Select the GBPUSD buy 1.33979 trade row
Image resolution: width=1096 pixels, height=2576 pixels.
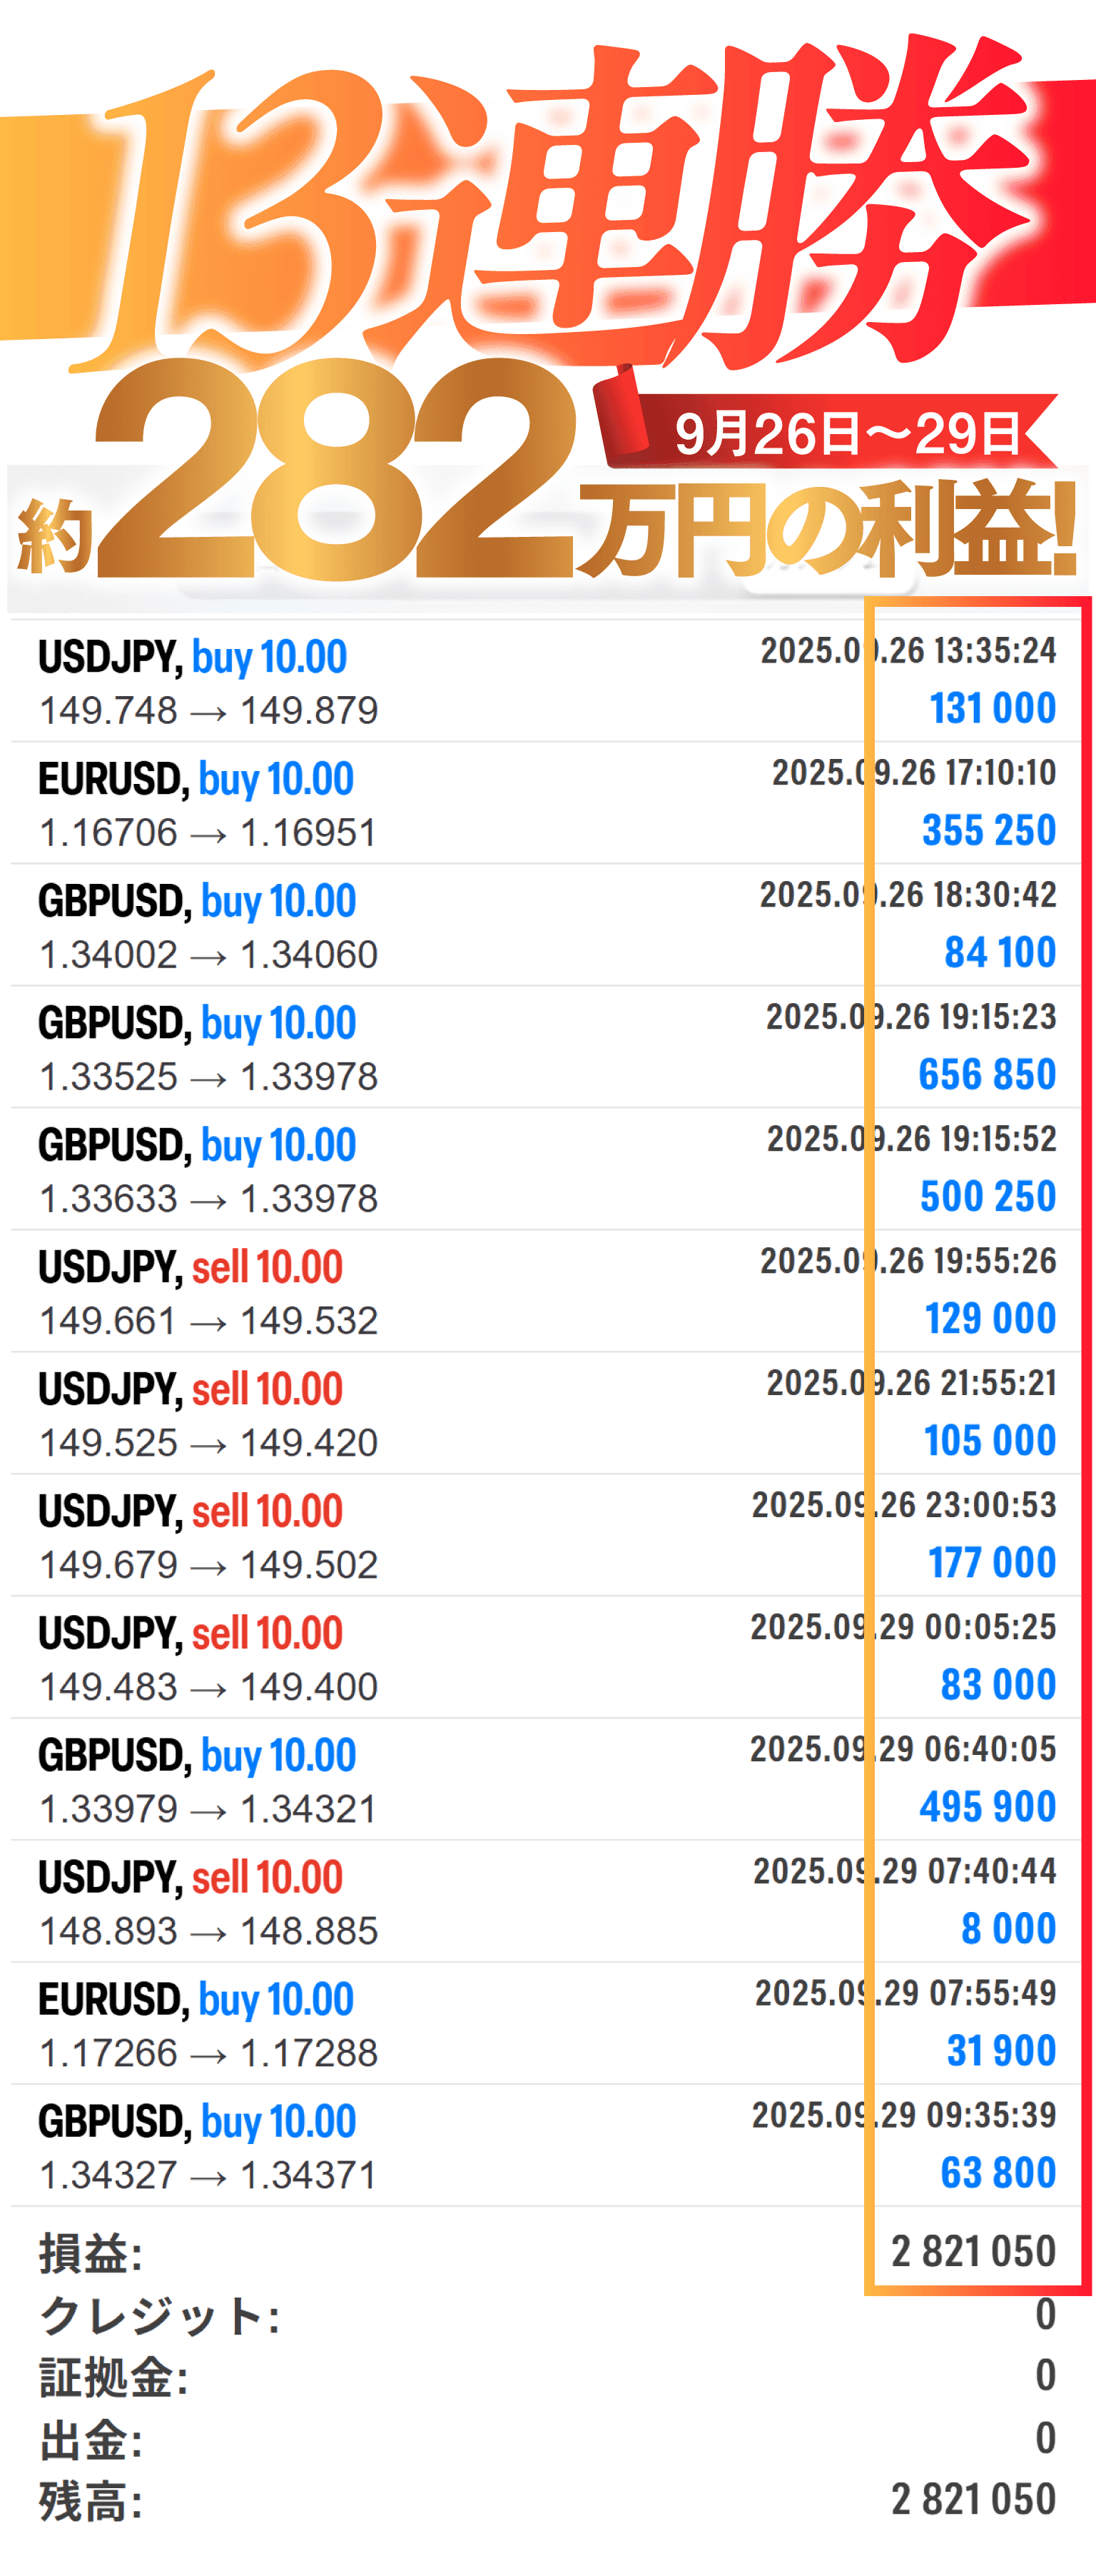tap(400, 1780)
